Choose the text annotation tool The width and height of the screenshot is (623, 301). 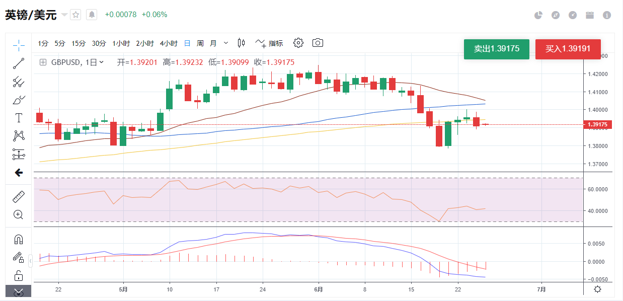point(19,118)
